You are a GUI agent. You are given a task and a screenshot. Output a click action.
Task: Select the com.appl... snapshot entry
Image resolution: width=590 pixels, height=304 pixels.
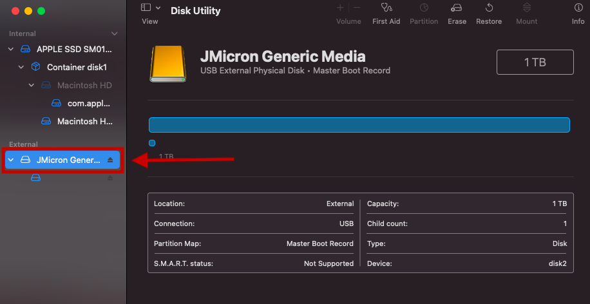click(89, 103)
